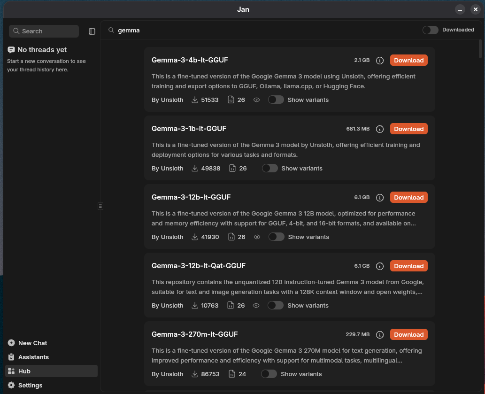This screenshot has width=485, height=394.
Task: Download the Gemma-3-12b-It-GGUF model
Action: click(x=408, y=198)
